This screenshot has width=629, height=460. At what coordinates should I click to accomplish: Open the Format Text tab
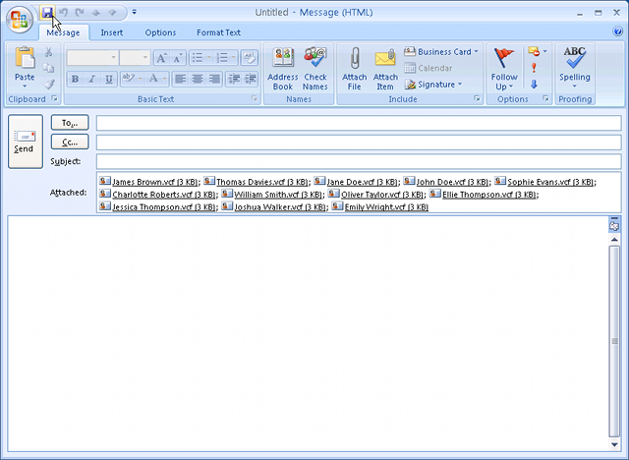click(x=218, y=32)
